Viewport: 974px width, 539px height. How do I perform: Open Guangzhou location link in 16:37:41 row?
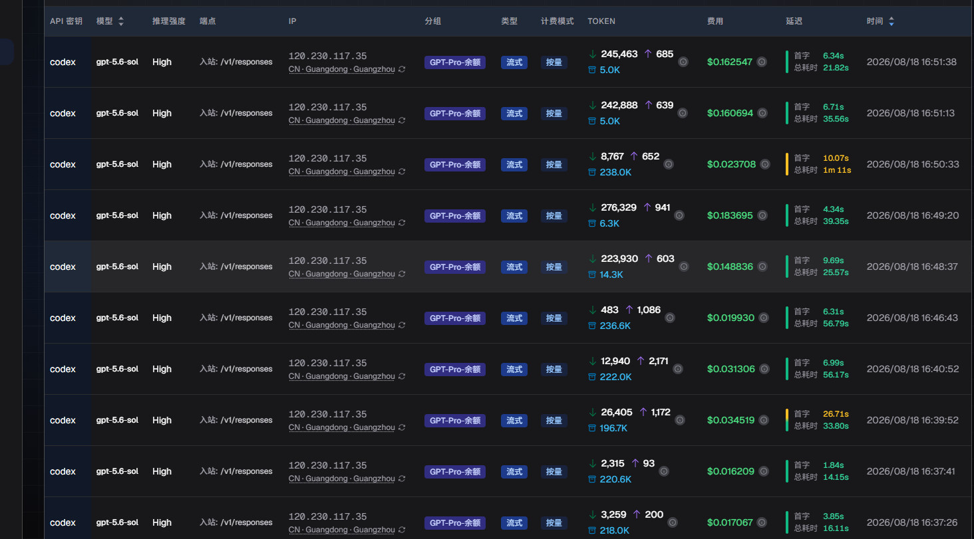click(342, 479)
